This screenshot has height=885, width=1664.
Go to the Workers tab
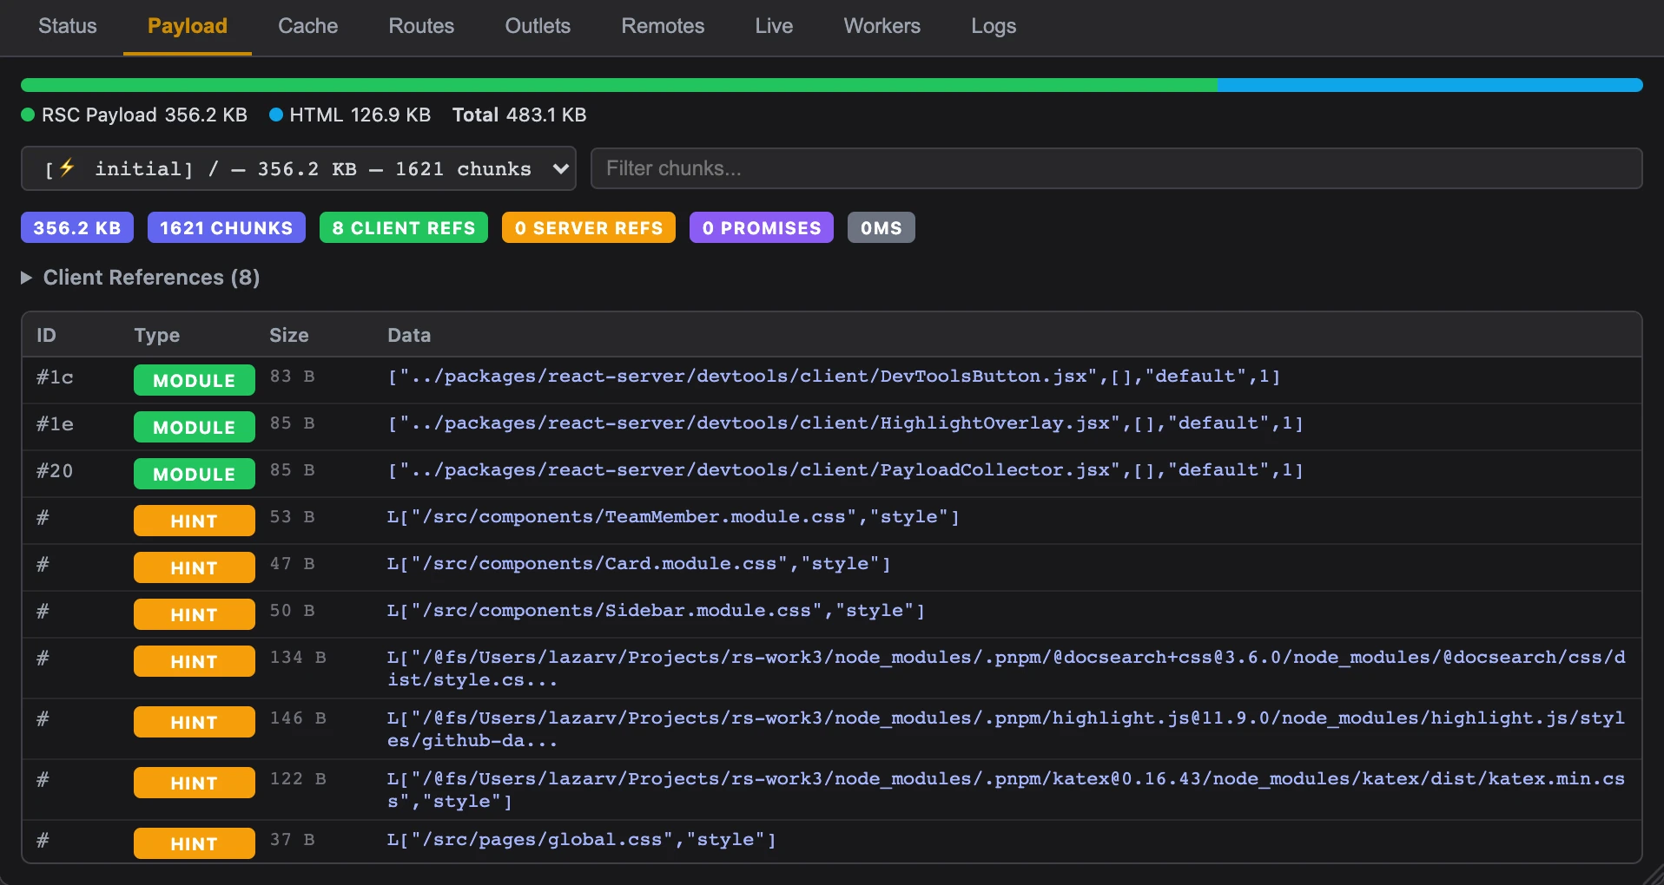tap(882, 26)
